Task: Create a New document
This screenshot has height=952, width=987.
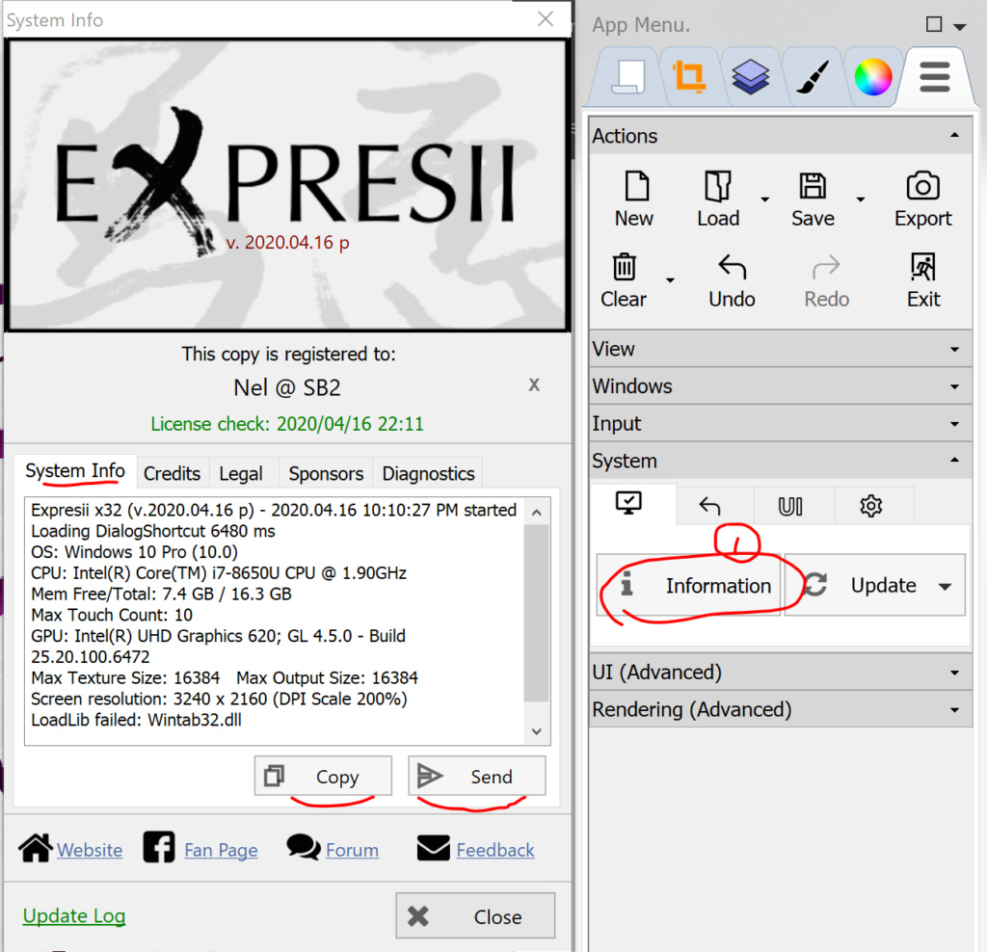Action: 634,198
